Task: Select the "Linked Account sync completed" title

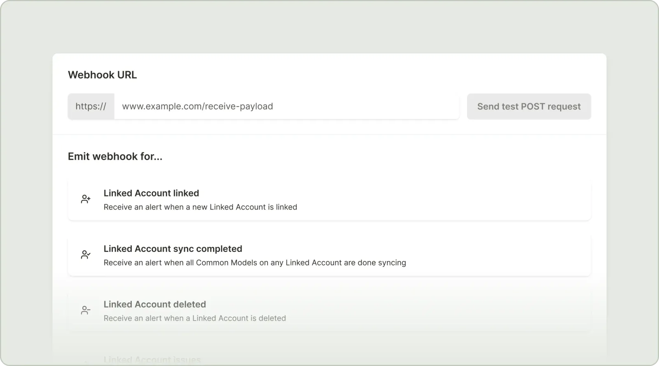Action: [x=173, y=249]
